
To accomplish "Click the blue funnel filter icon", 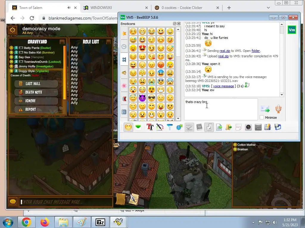I will (169, 127).
